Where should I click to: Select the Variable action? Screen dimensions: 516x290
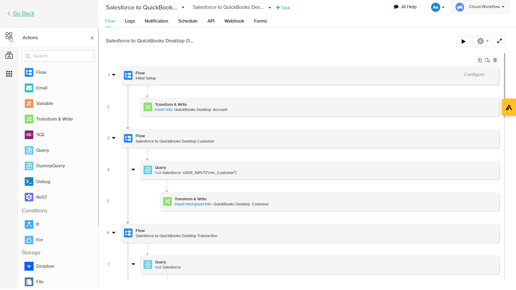click(x=45, y=103)
